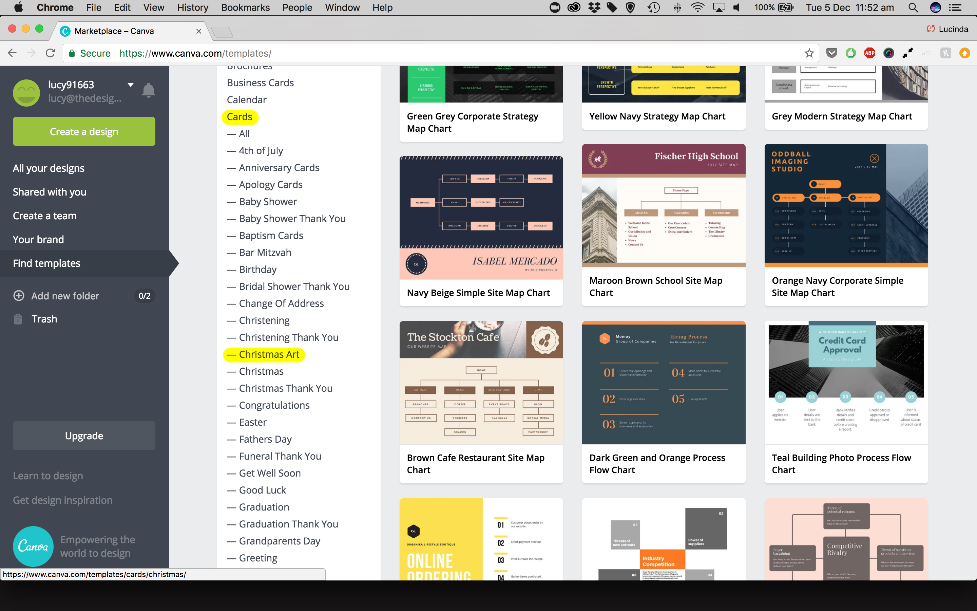Viewport: 977px width, 611px height.
Task: Open the account dropdown arrow next to lucy91663
Action: 130,85
